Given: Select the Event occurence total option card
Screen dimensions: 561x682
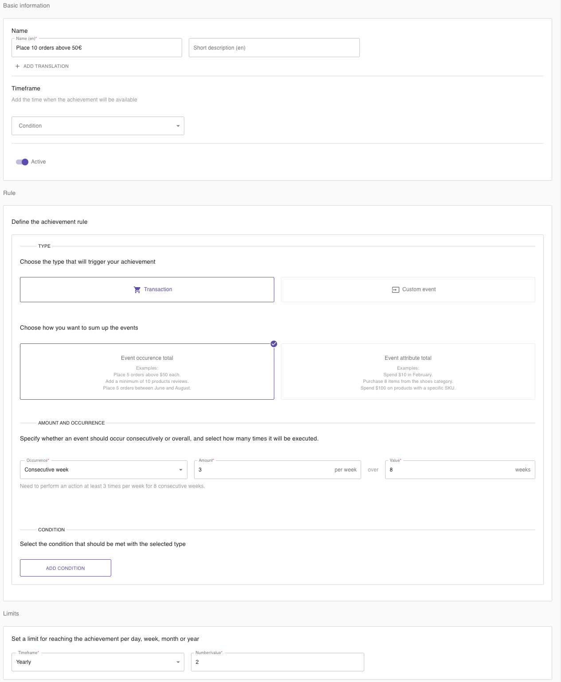Looking at the screenshot, I should pyautogui.click(x=147, y=371).
